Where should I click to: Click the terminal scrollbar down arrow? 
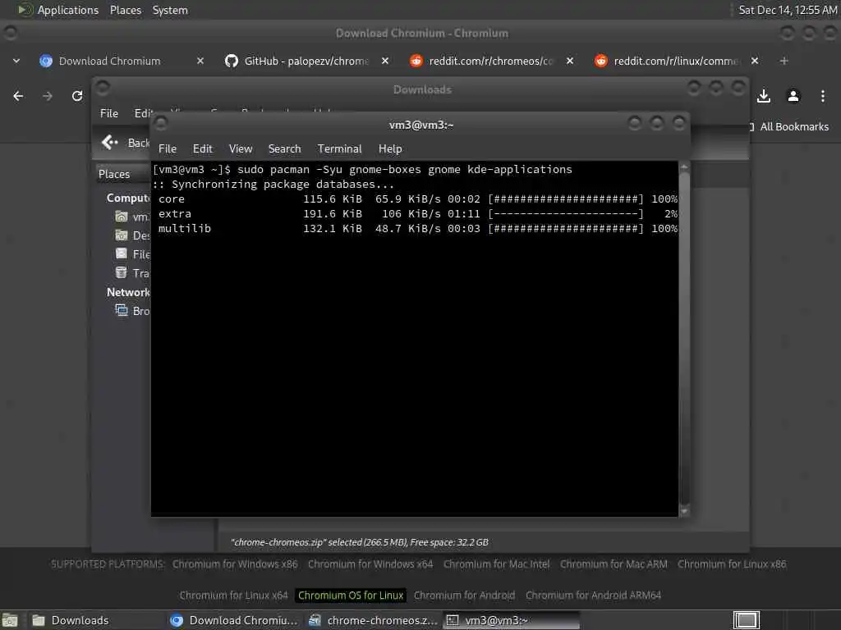pos(684,511)
